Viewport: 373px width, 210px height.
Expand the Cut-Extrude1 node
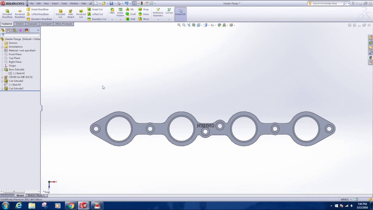coord(2,81)
